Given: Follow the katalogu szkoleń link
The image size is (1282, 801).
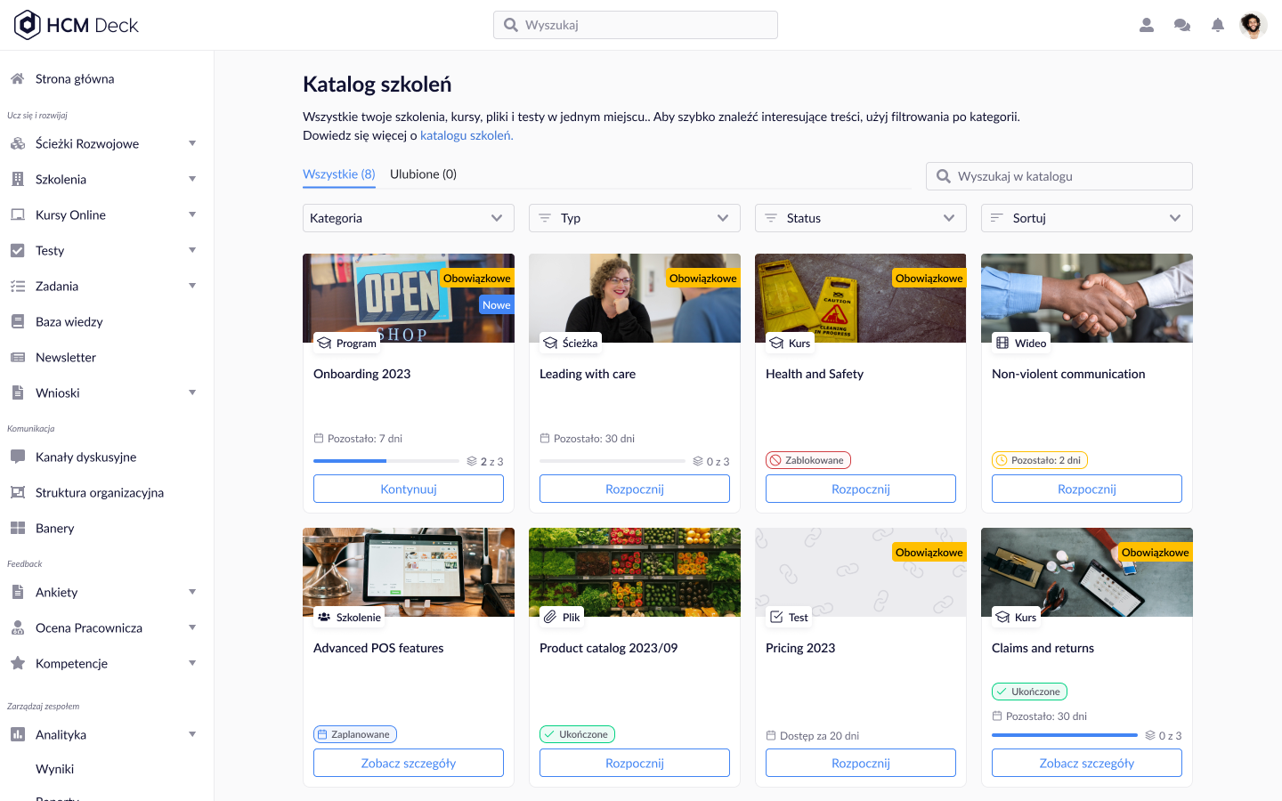Looking at the screenshot, I should pos(467,135).
